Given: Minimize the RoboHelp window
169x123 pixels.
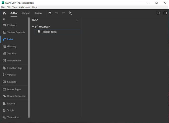Looking at the screenshot, I should point(148,3).
